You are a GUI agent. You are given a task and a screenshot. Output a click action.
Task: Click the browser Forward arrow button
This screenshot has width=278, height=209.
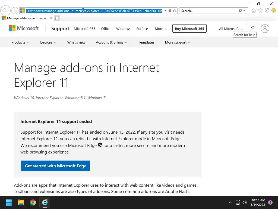(15, 11)
